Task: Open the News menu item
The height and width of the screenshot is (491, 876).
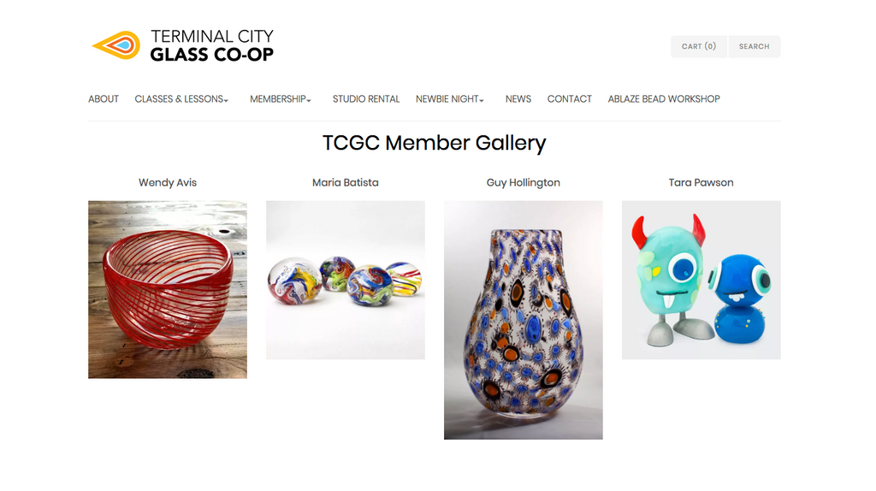Action: click(x=518, y=99)
